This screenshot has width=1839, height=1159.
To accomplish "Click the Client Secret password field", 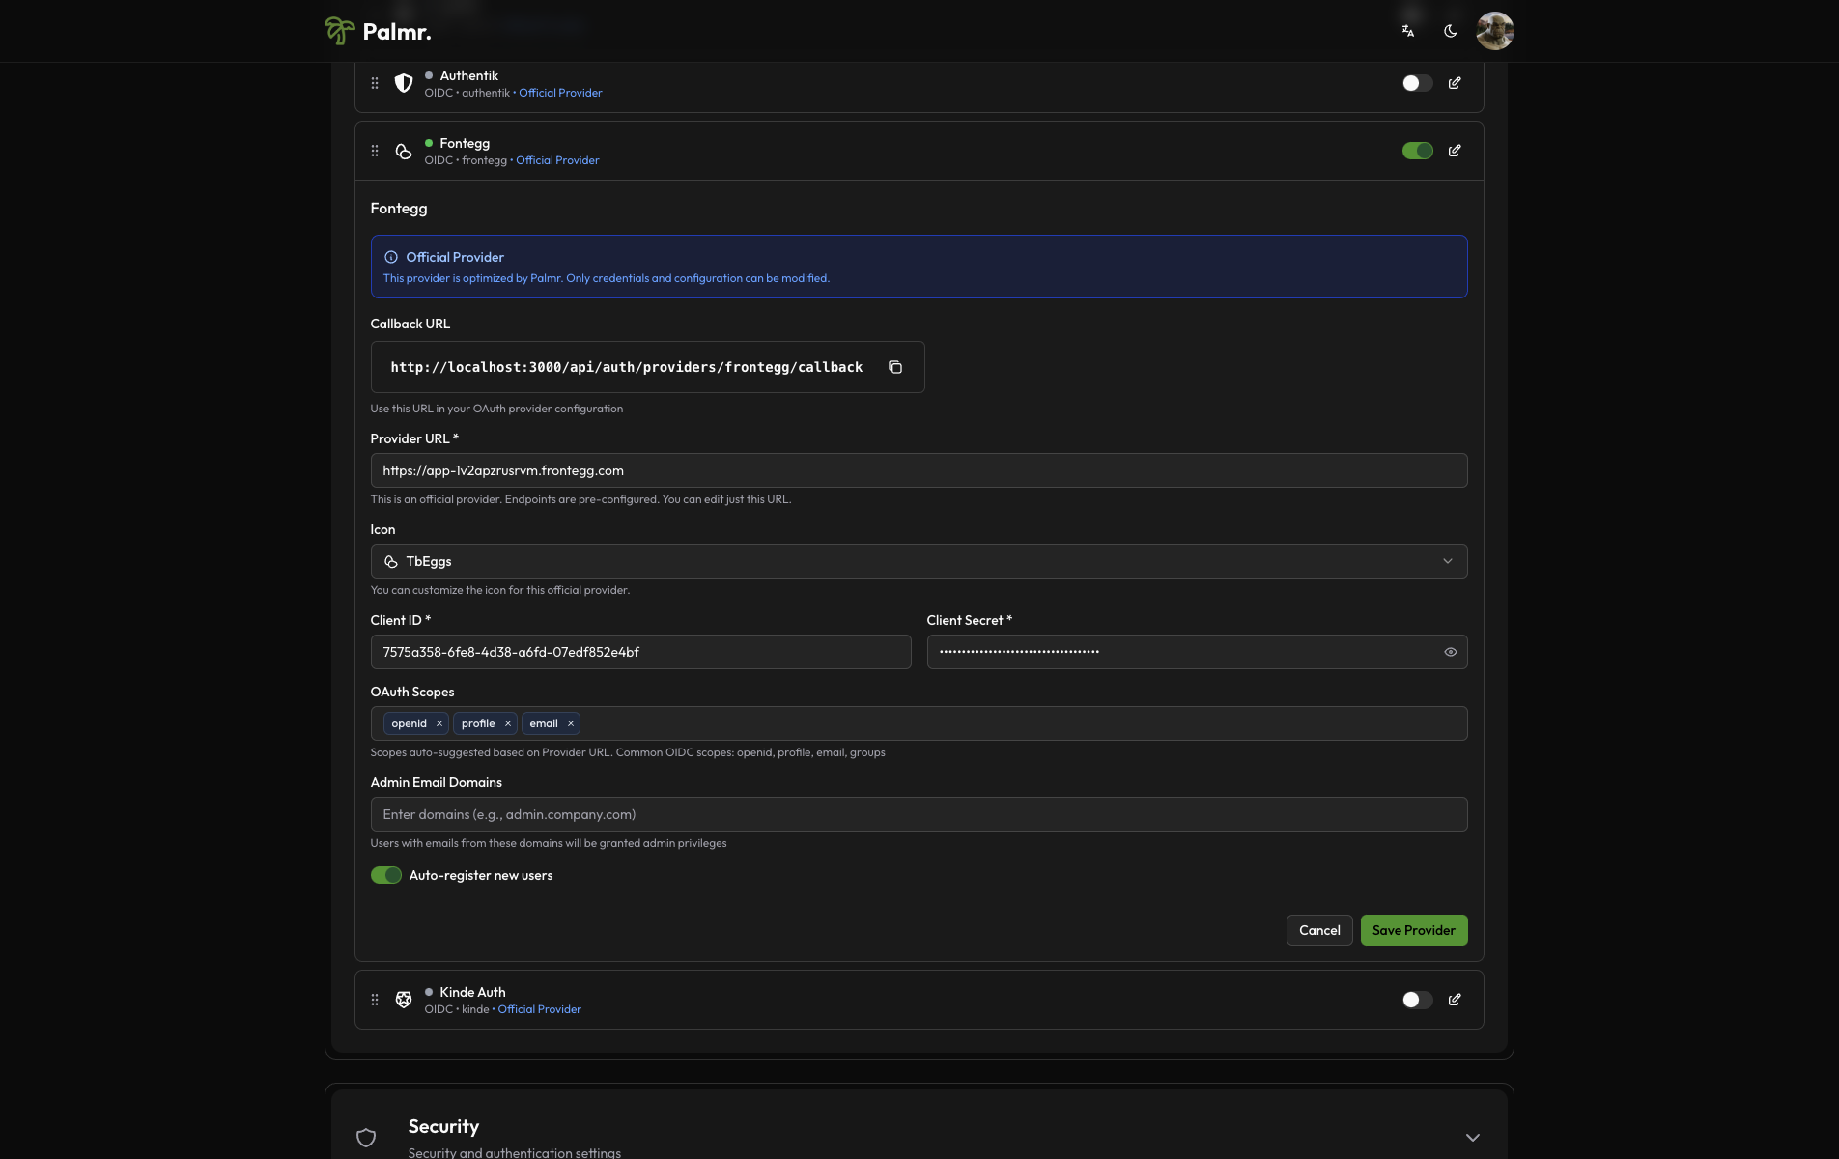I will pos(1197,652).
